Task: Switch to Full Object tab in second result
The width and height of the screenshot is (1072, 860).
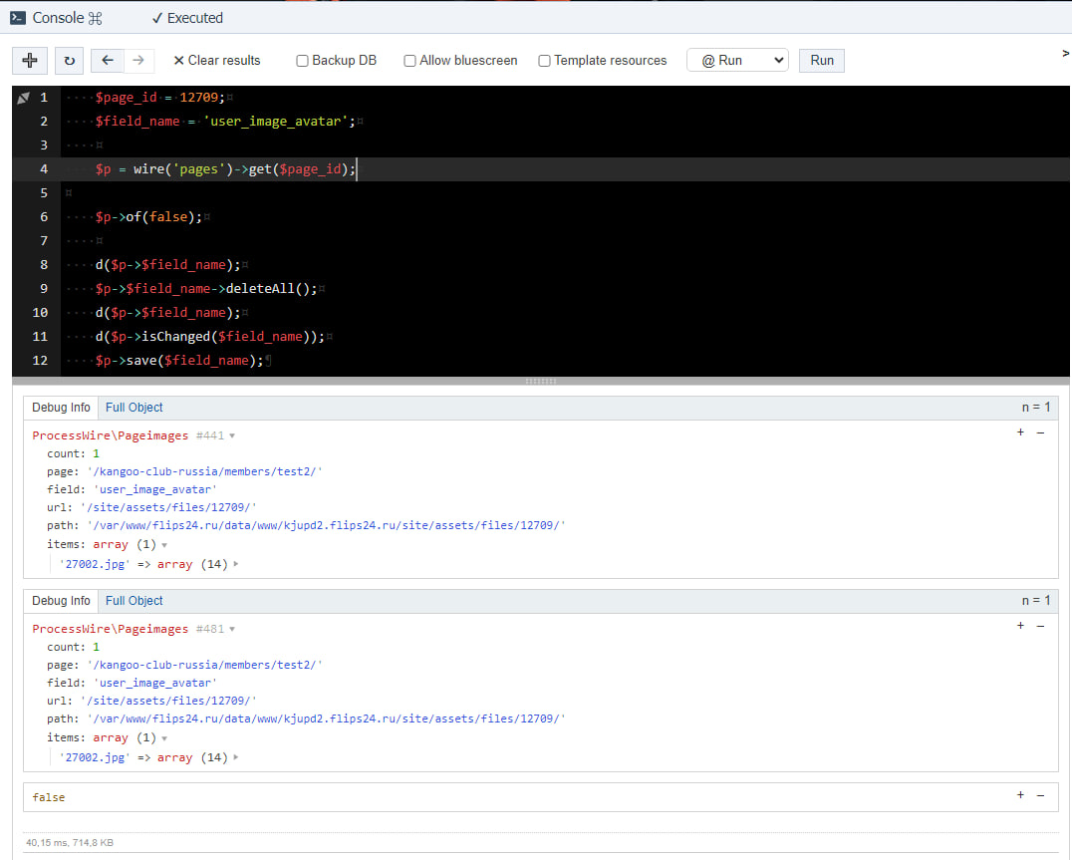Action: click(134, 601)
